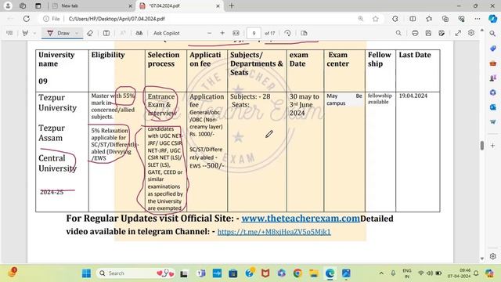The image size is (501, 282).
Task: Open Google Chrome from taskbar
Action: click(297, 273)
